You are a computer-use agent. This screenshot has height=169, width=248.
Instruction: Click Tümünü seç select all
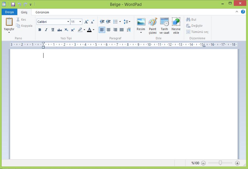click(198, 32)
